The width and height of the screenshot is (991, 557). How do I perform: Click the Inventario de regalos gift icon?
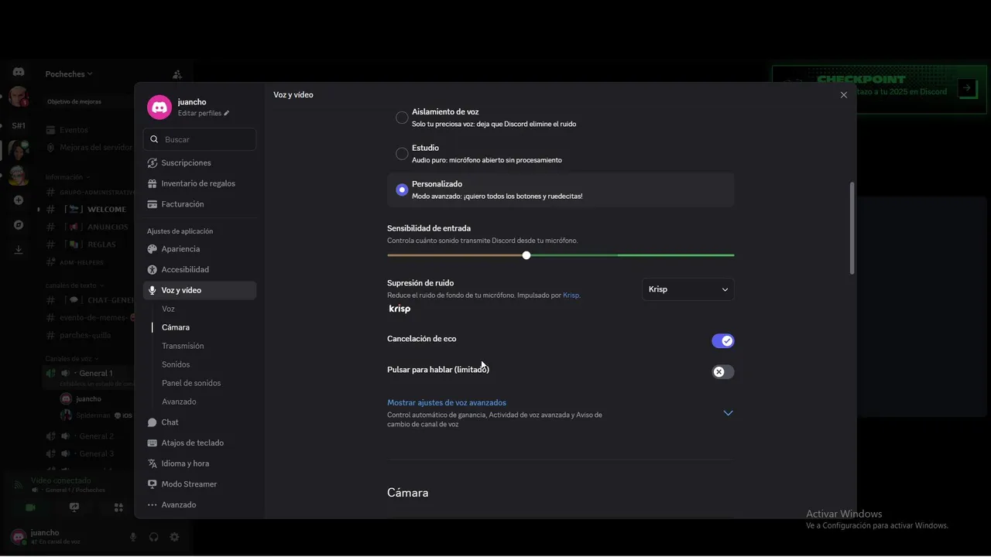153,184
